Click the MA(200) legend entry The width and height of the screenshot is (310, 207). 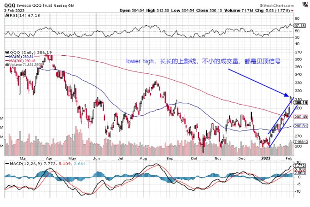[x=20, y=62]
